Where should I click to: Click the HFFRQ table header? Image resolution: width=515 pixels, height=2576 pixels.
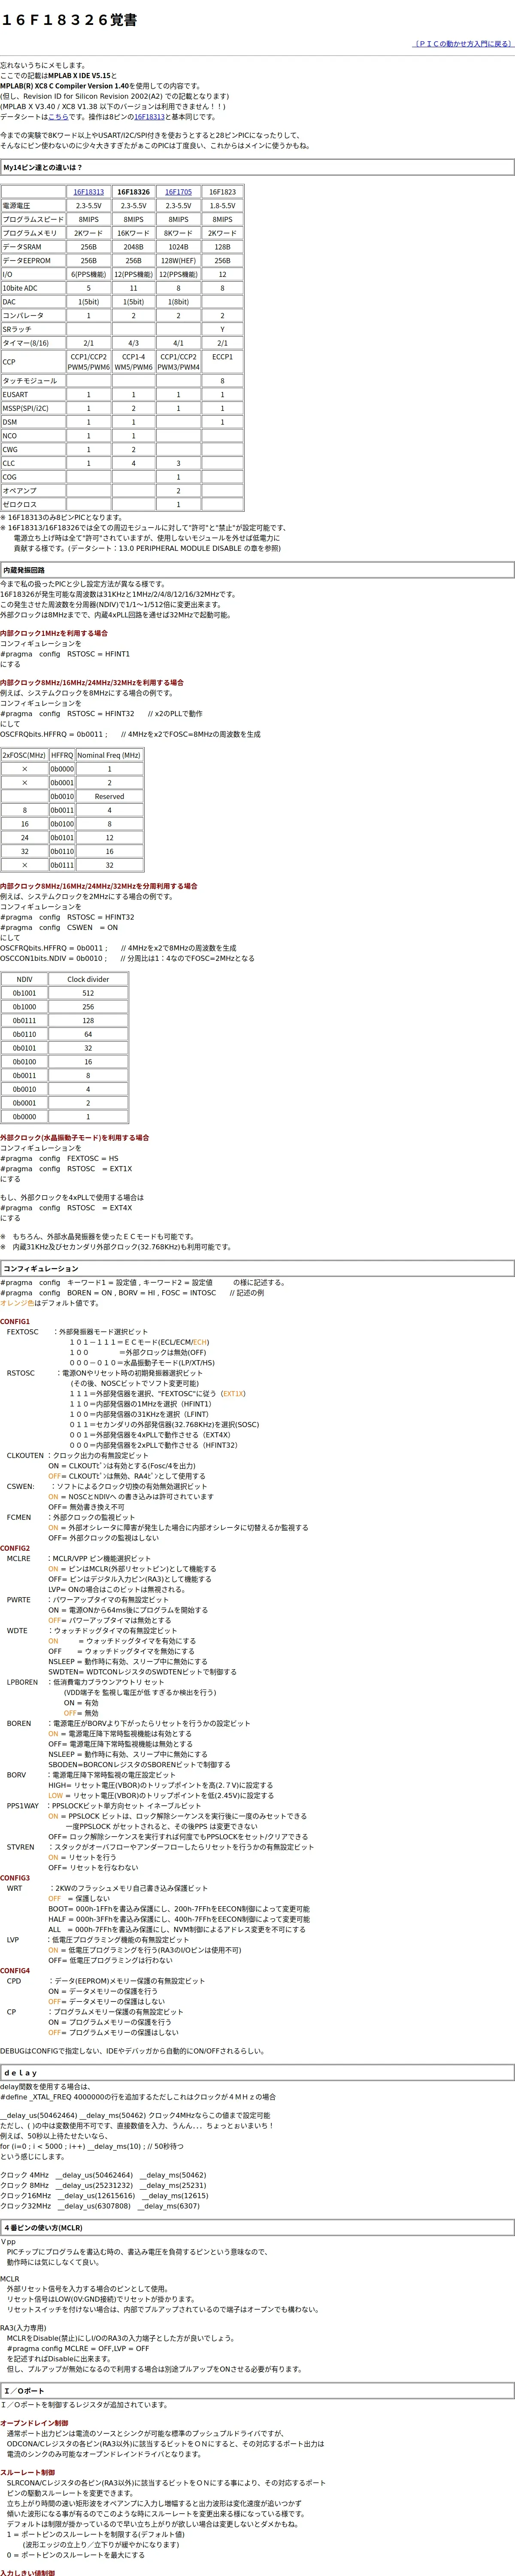pyautogui.click(x=62, y=755)
